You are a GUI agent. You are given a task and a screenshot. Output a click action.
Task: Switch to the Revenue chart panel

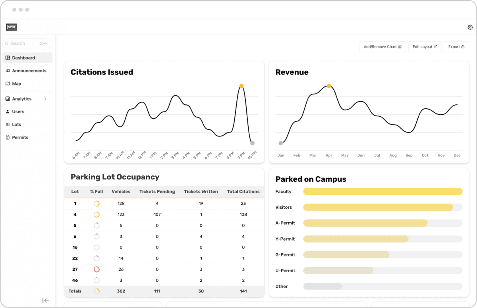tap(292, 72)
